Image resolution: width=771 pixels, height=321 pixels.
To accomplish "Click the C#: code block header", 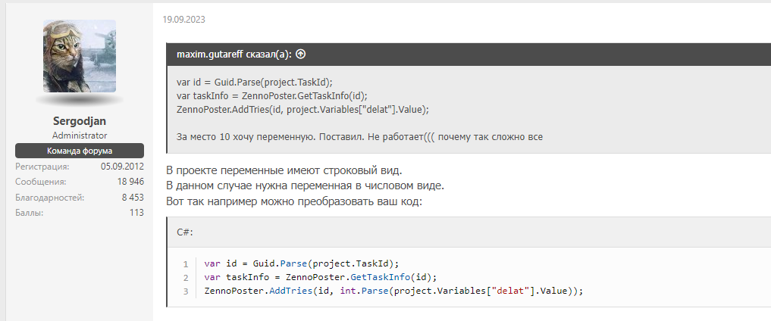I will 185,232.
